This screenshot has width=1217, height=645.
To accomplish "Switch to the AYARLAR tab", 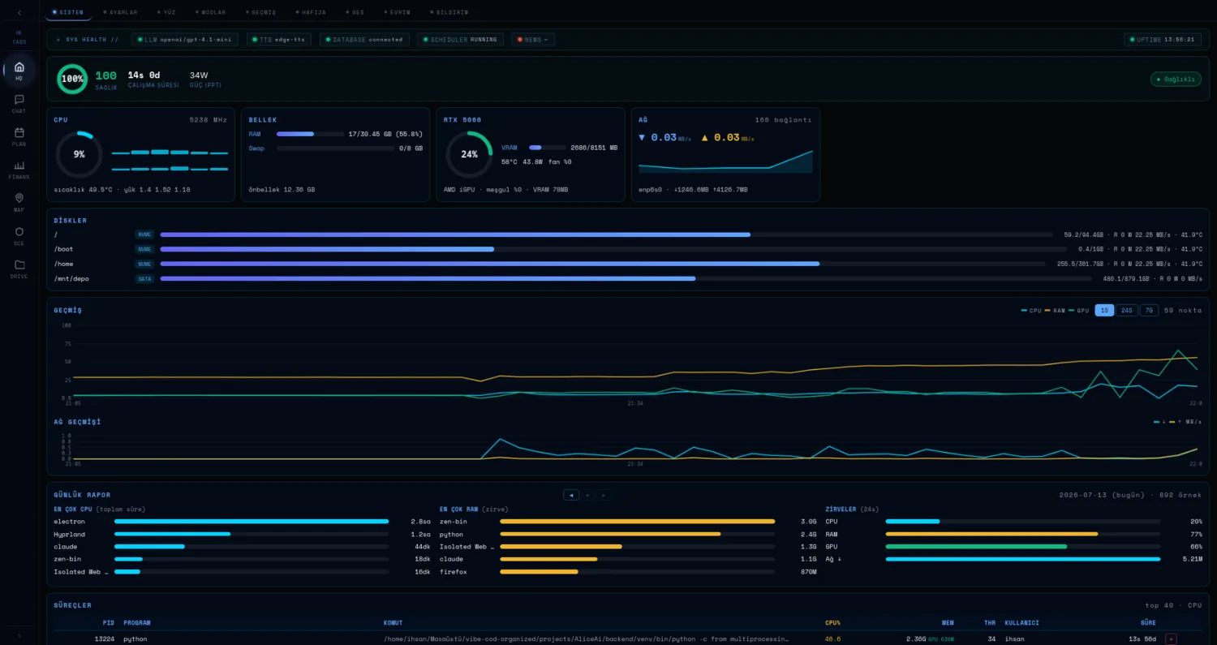I will (x=120, y=12).
